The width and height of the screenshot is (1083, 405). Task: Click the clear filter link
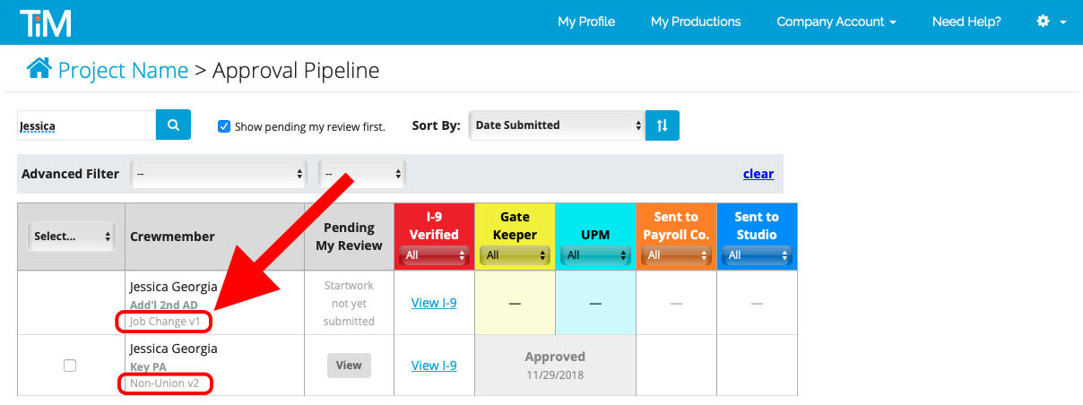(758, 174)
